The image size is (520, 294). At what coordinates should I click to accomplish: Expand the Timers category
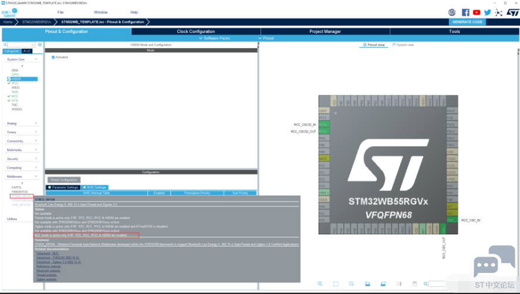click(x=36, y=132)
